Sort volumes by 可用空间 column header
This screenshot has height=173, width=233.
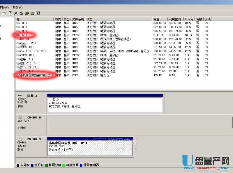pos(175,19)
